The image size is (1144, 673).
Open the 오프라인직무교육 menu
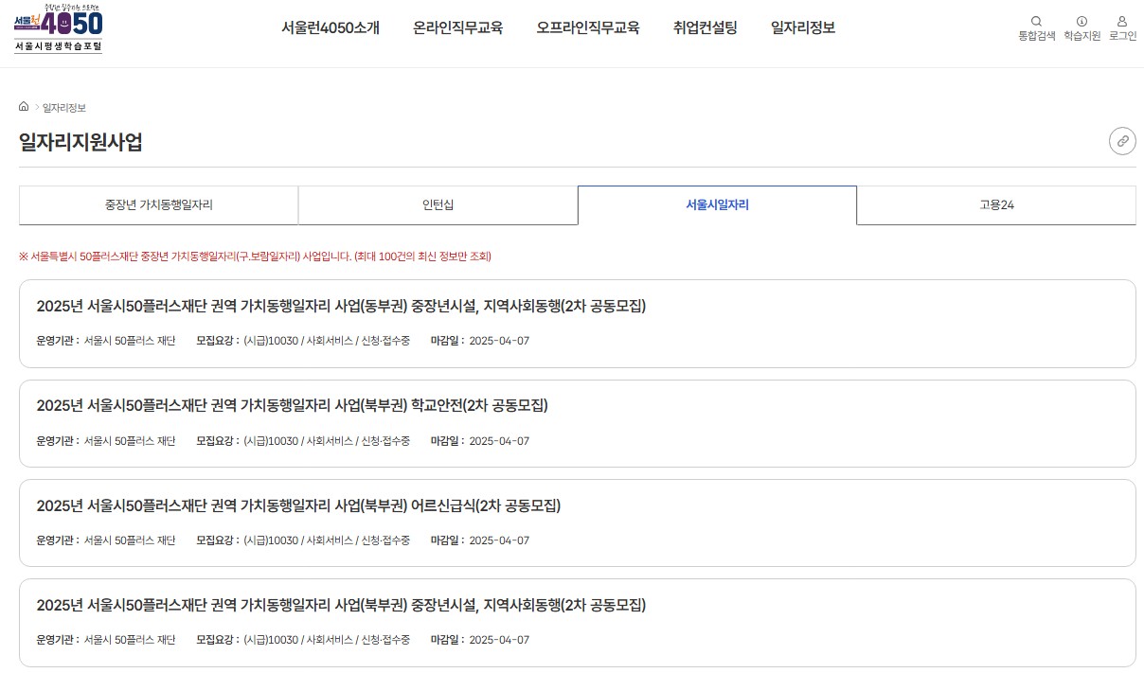[x=588, y=29]
